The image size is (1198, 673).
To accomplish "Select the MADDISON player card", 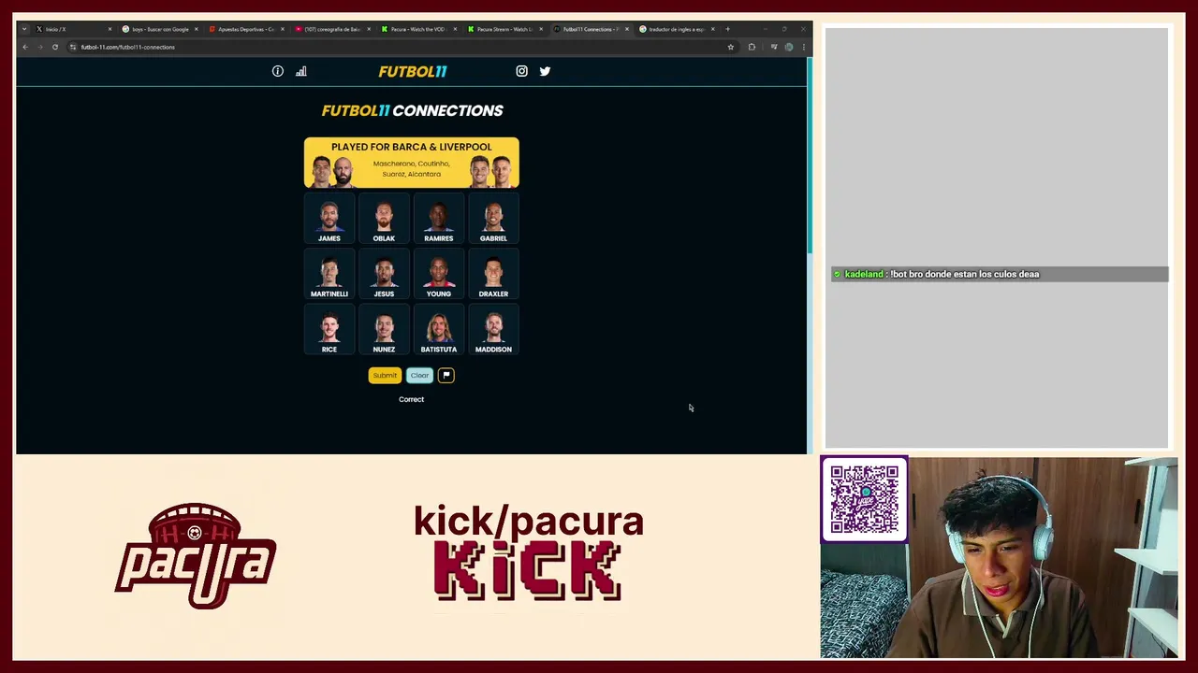I will (493, 329).
